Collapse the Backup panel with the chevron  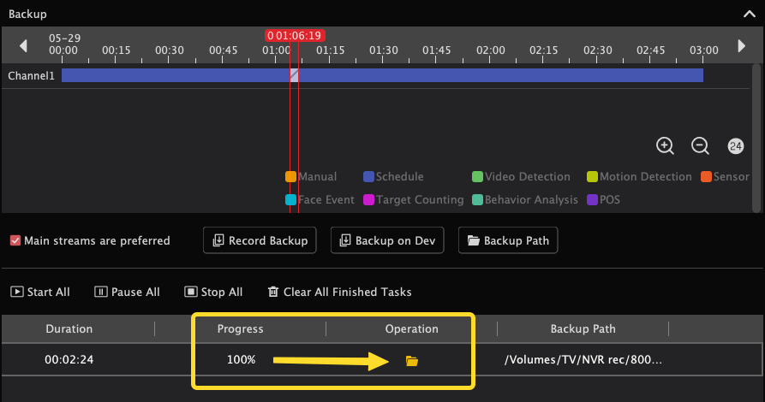pos(750,15)
